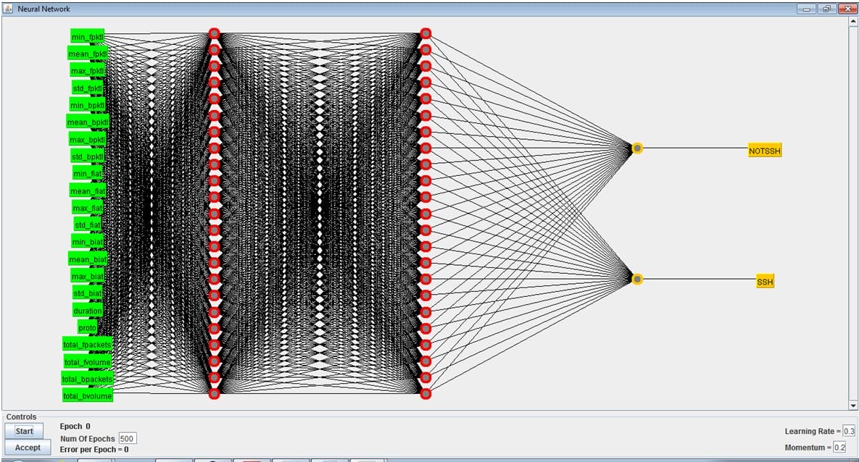The width and height of the screenshot is (859, 462).
Task: Click the SSH output class label
Action: coord(765,282)
